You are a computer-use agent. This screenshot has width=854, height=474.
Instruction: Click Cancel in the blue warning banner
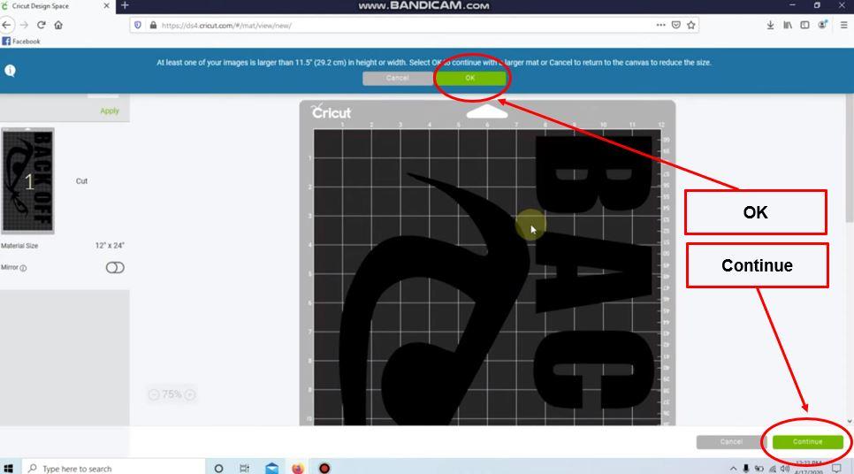[398, 78]
